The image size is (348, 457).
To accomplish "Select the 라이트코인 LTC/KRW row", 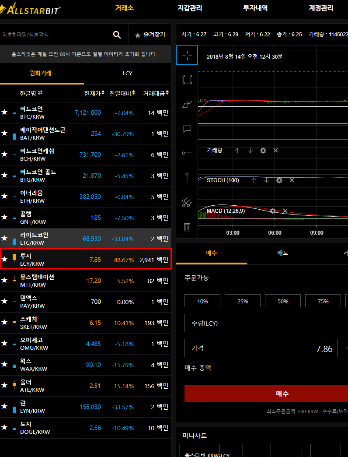I will tap(86, 239).
